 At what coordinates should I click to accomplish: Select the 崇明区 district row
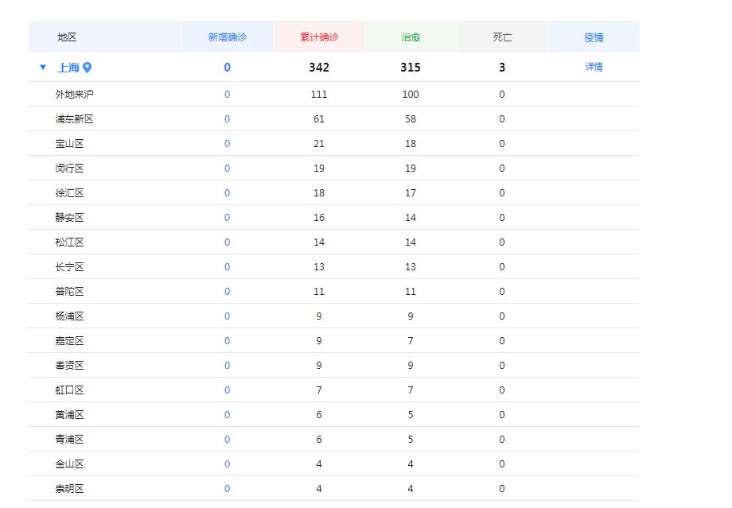pos(69,489)
